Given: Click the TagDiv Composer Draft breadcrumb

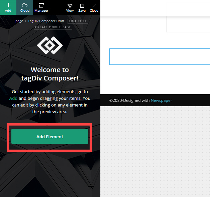Looking at the screenshot, I should 46,21.
